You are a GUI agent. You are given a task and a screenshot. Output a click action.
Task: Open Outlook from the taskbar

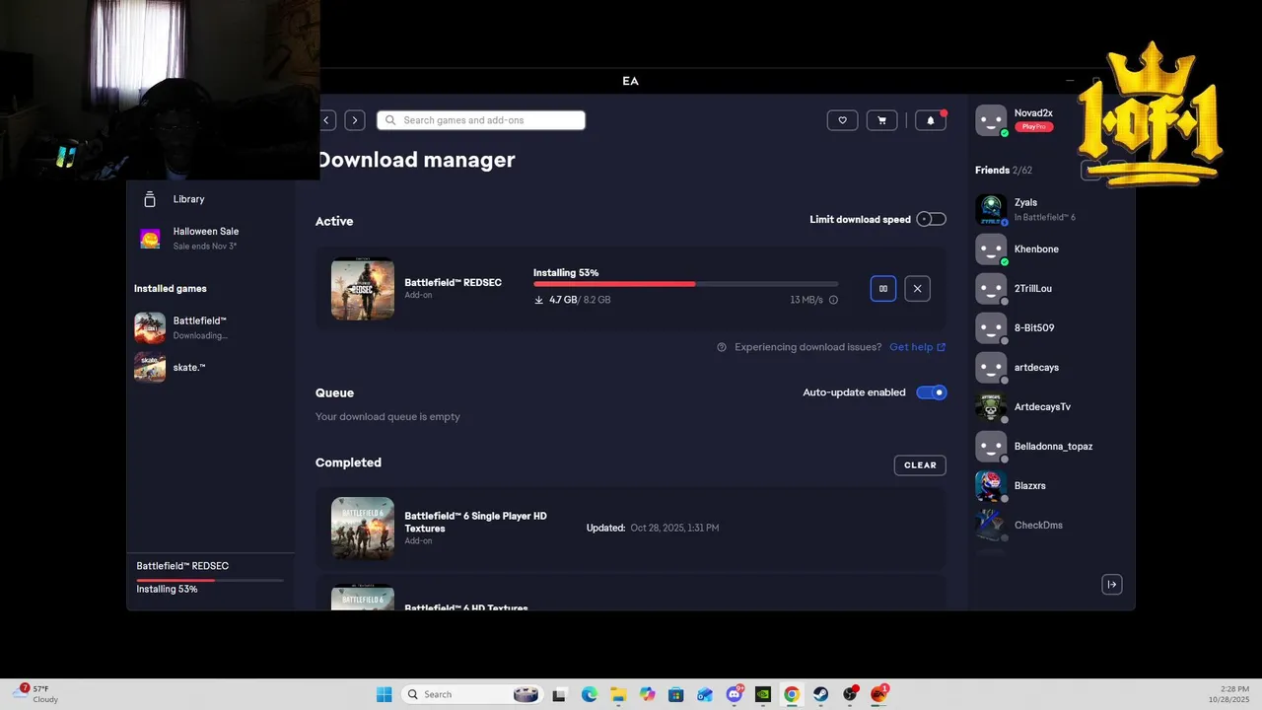[704, 694]
